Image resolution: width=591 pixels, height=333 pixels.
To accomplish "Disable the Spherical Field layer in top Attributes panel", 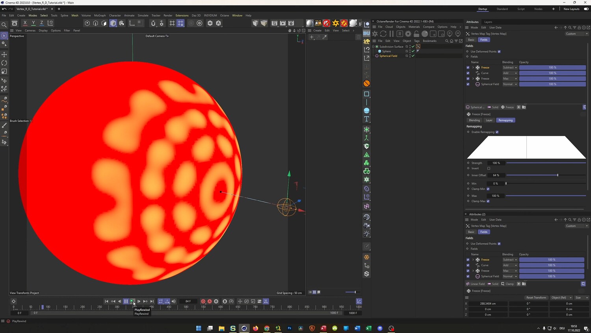I will pyautogui.click(x=468, y=84).
